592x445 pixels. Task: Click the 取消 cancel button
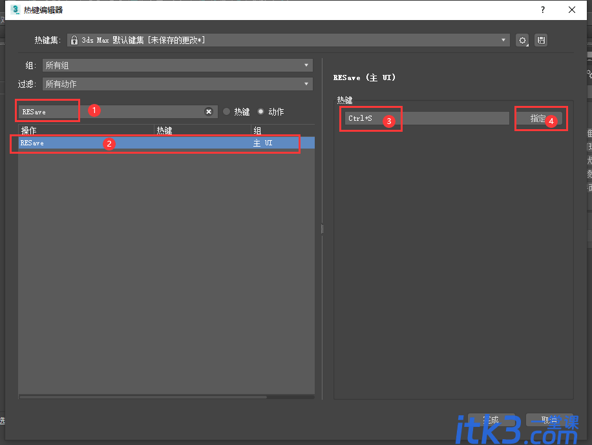click(x=549, y=420)
